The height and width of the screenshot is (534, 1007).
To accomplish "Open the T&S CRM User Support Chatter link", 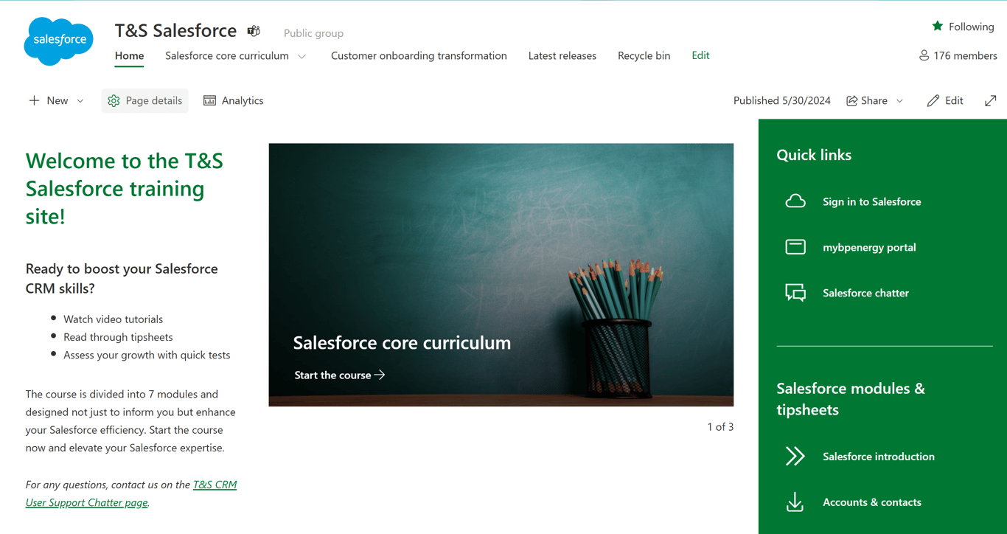I will (131, 493).
